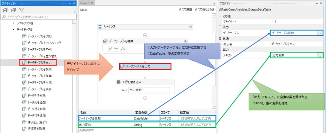The height and width of the screenshot is (133, 327).
Task: Select the データテーブルをマージ activity
Action: pyautogui.click(x=38, y=49)
